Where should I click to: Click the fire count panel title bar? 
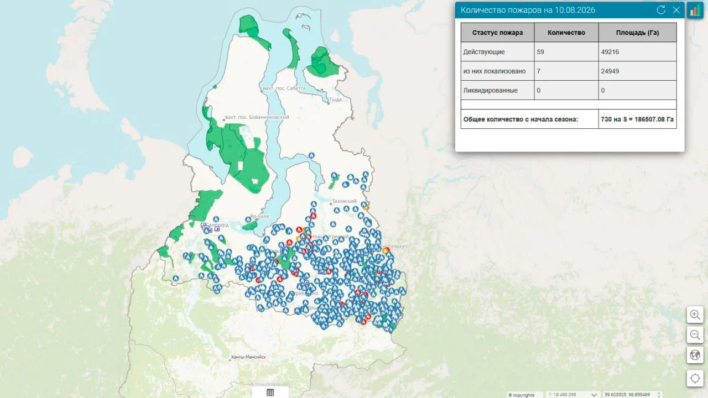[570, 10]
